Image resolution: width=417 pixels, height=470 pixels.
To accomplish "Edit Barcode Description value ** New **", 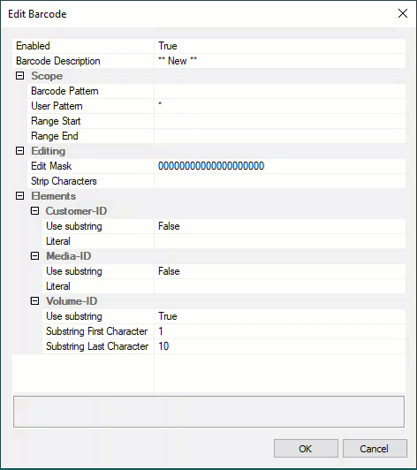I will [x=280, y=61].
